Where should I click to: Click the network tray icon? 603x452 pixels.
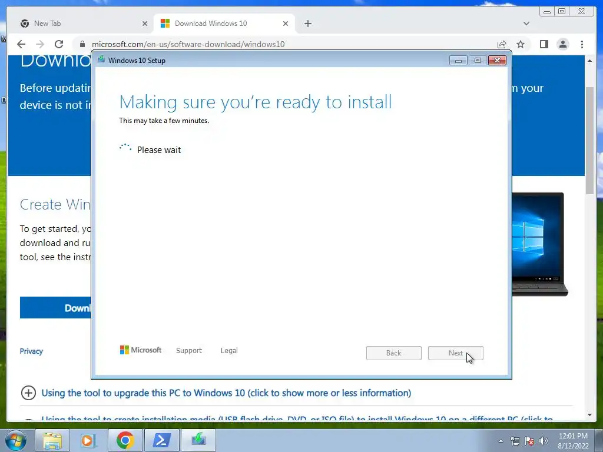tap(515, 441)
